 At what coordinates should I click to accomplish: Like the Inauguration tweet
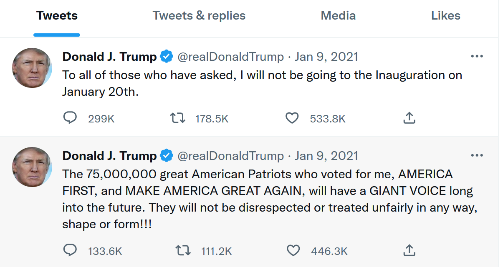click(292, 118)
